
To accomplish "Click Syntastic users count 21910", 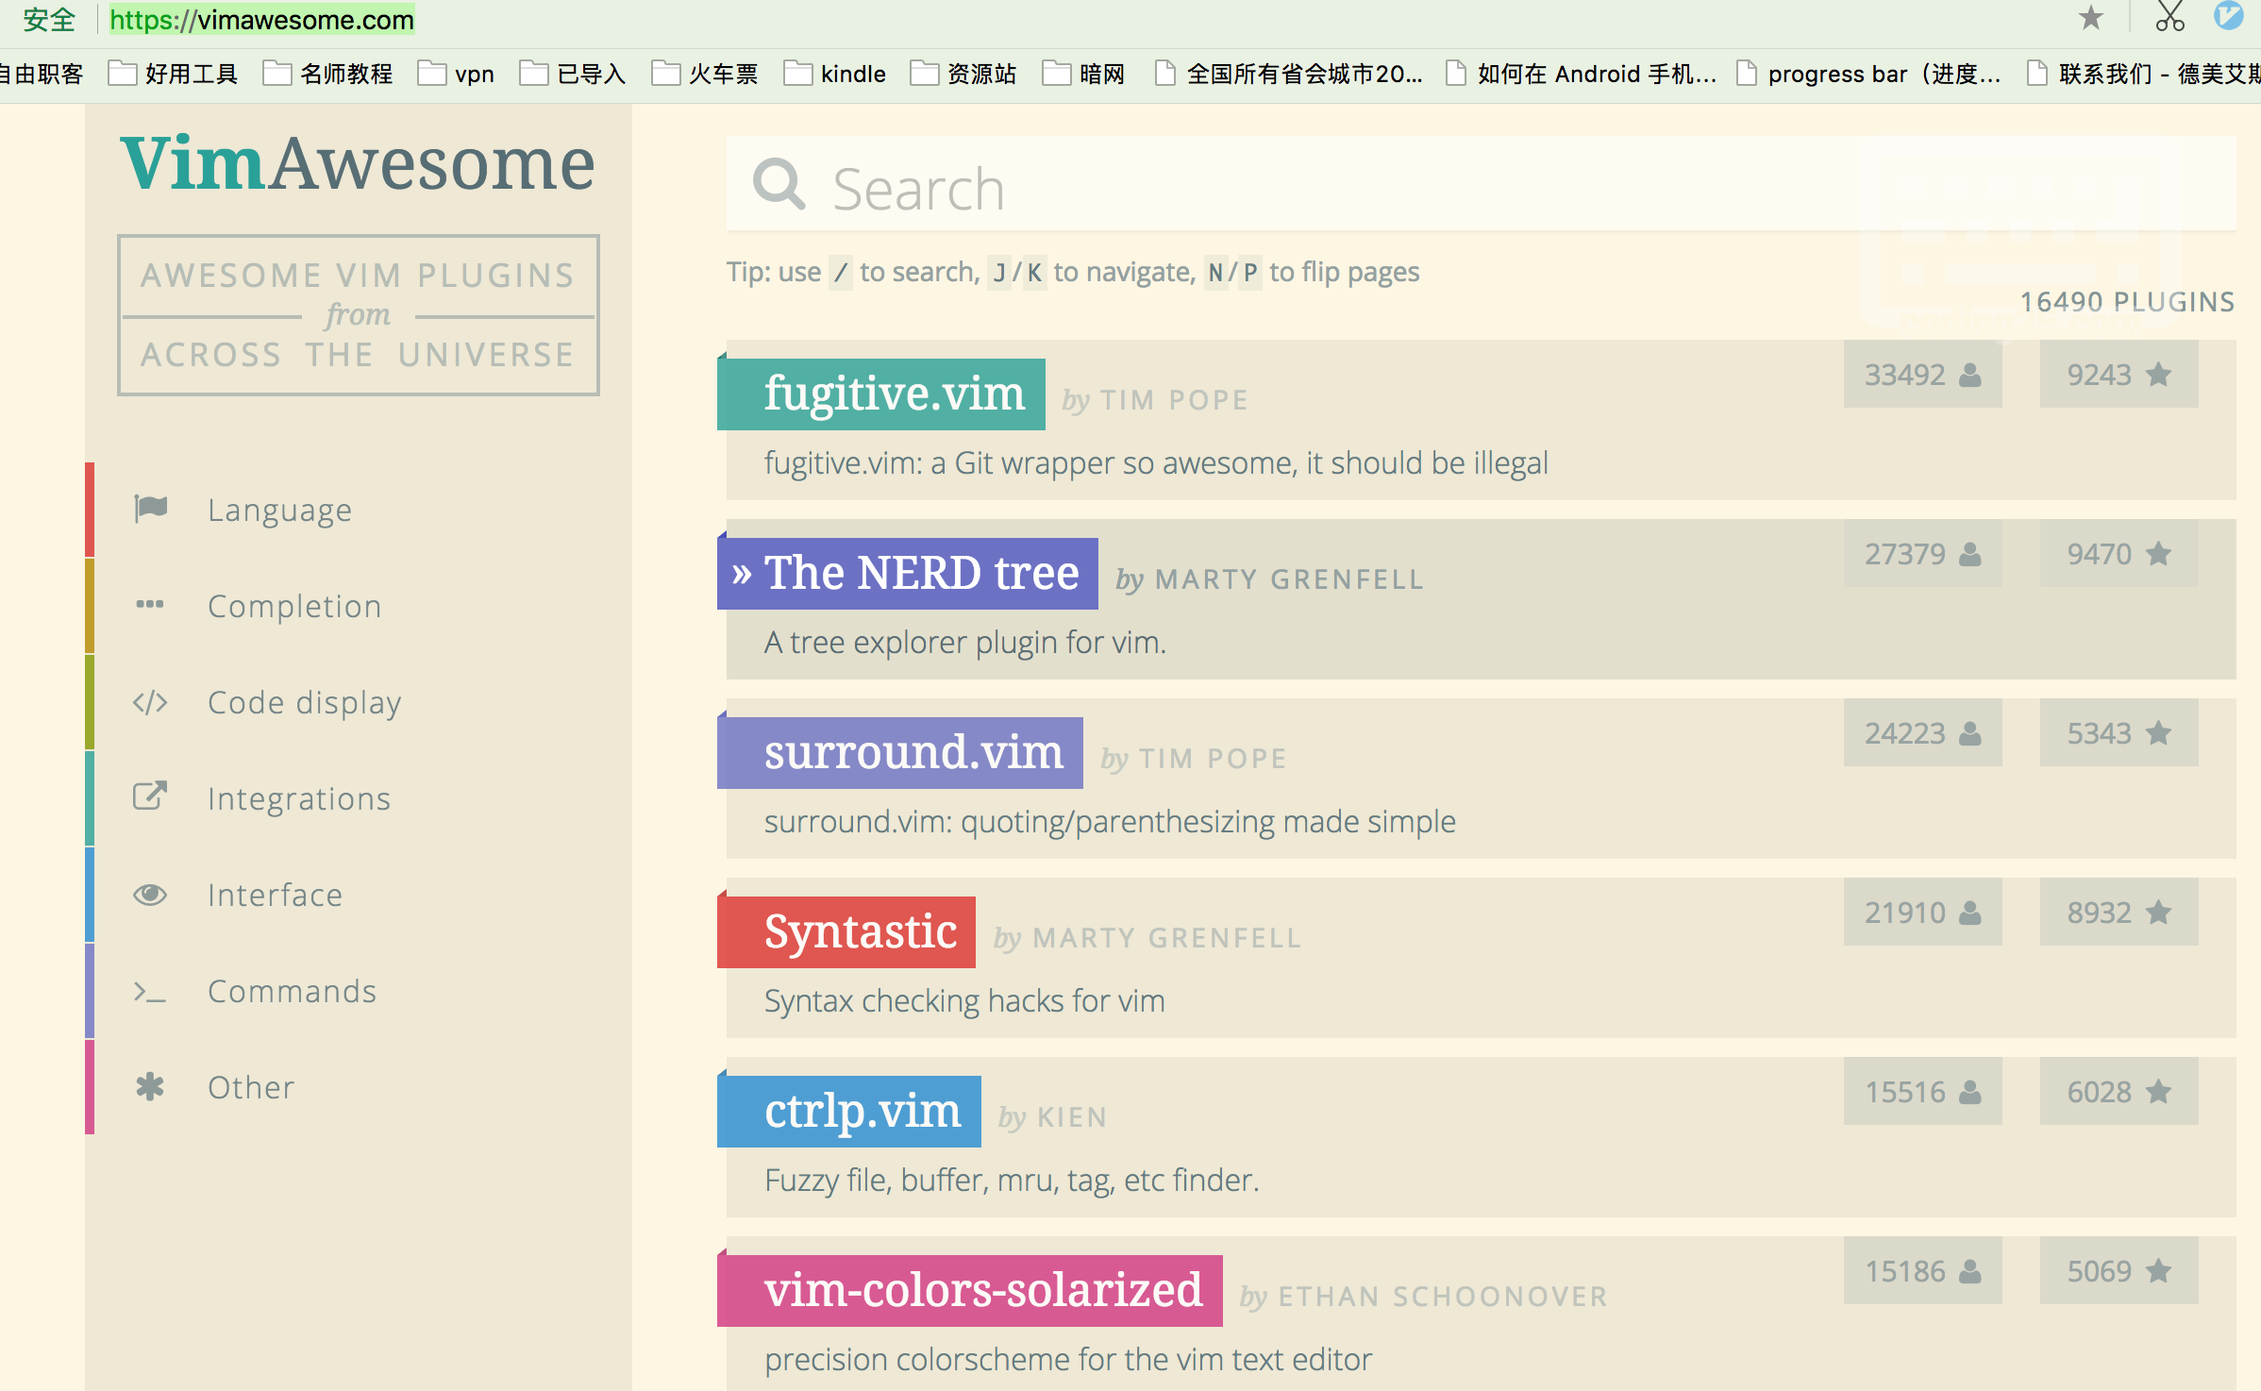I will pyautogui.click(x=1922, y=913).
